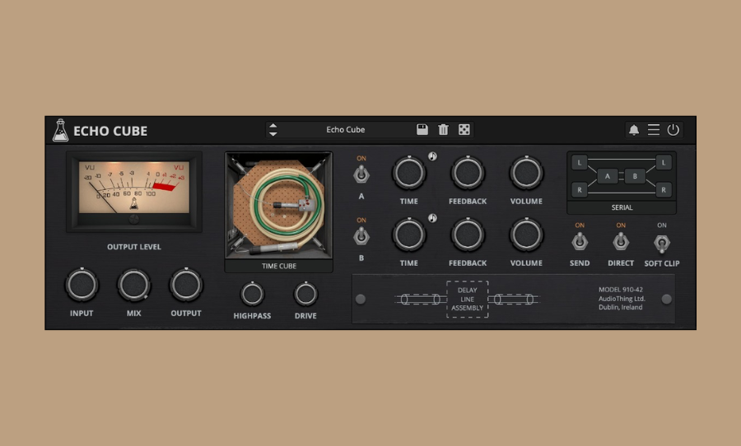Click the Mix knob

pos(133,285)
